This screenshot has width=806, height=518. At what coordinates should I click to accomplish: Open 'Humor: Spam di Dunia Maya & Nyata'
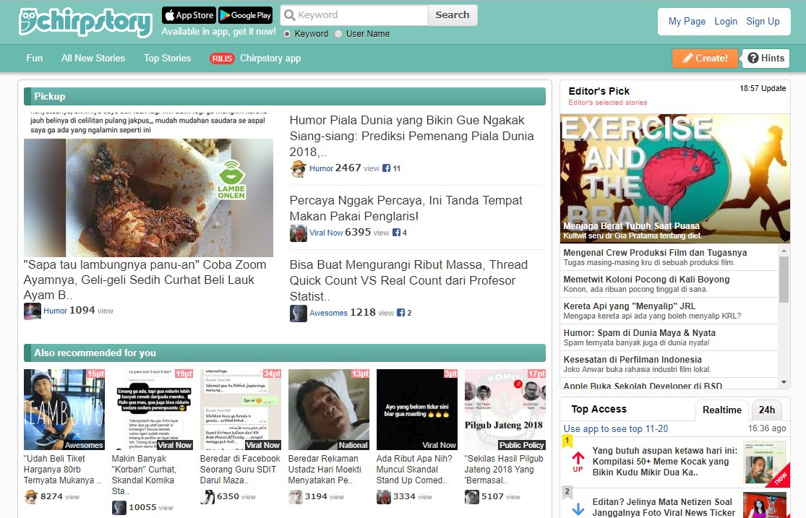tap(640, 333)
